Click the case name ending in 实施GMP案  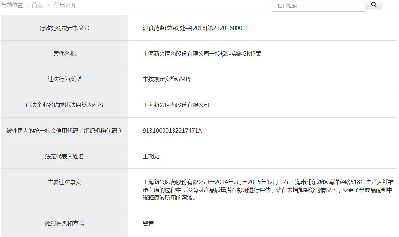pos(202,54)
